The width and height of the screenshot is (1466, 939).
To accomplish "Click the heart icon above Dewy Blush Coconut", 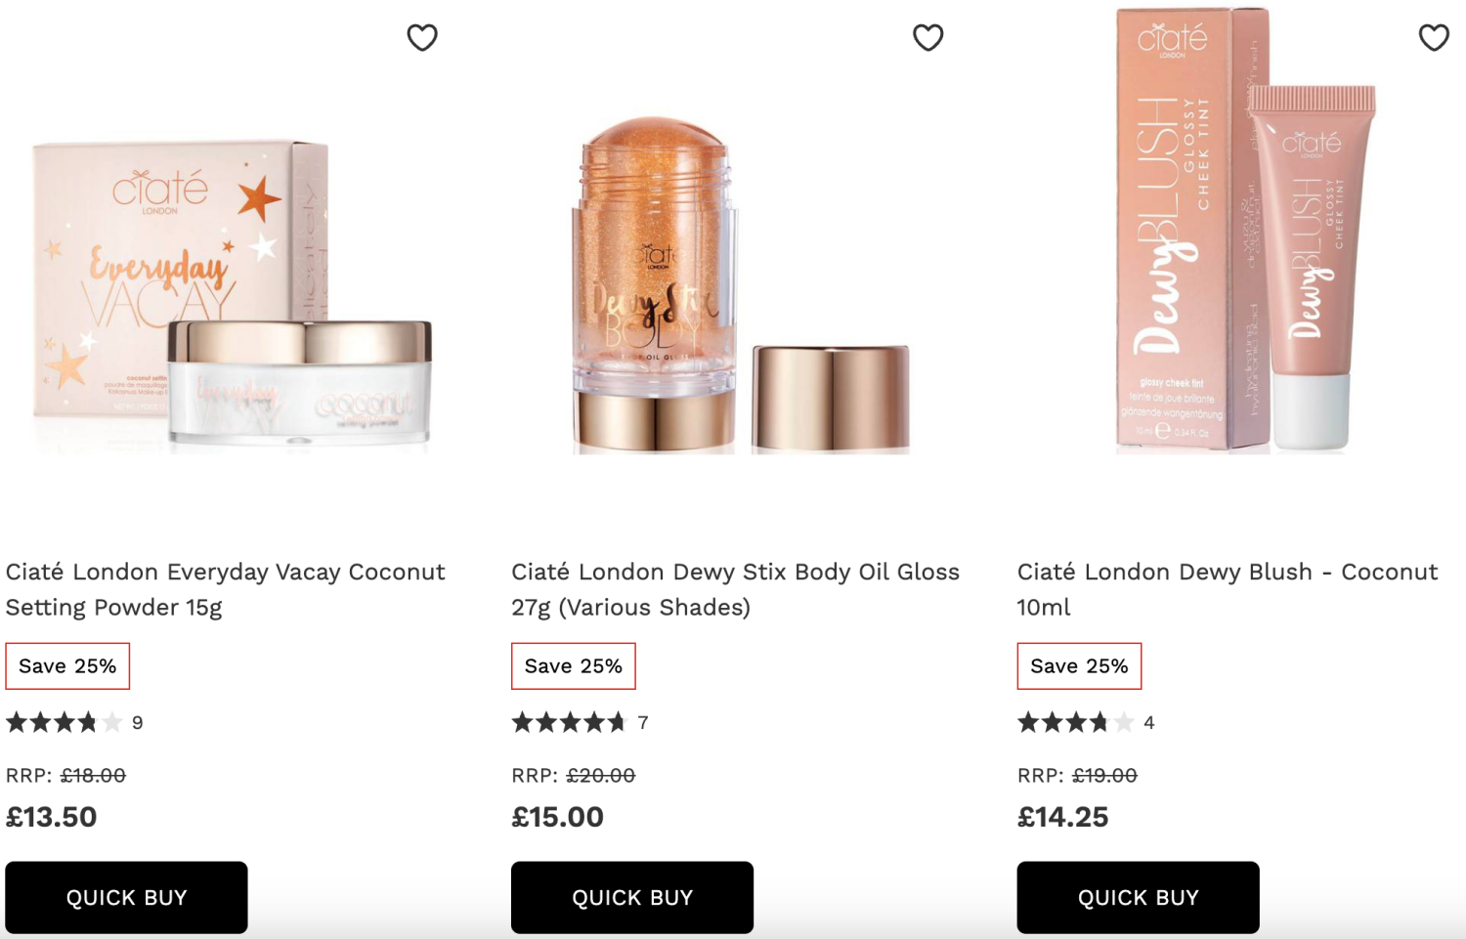I will pyautogui.click(x=1434, y=37).
